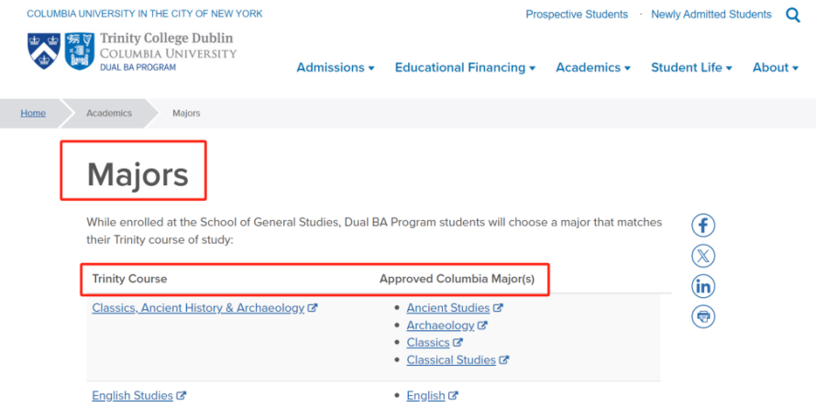This screenshot has height=408, width=816.
Task: Go to Home breadcrumb link
Action: 33,113
